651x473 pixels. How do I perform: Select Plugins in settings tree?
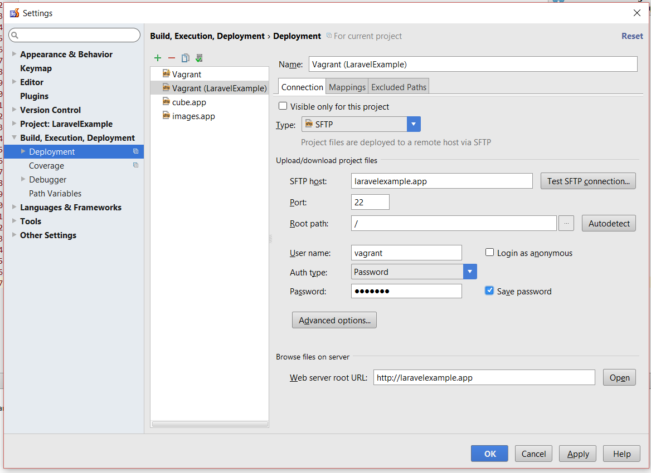(x=34, y=96)
